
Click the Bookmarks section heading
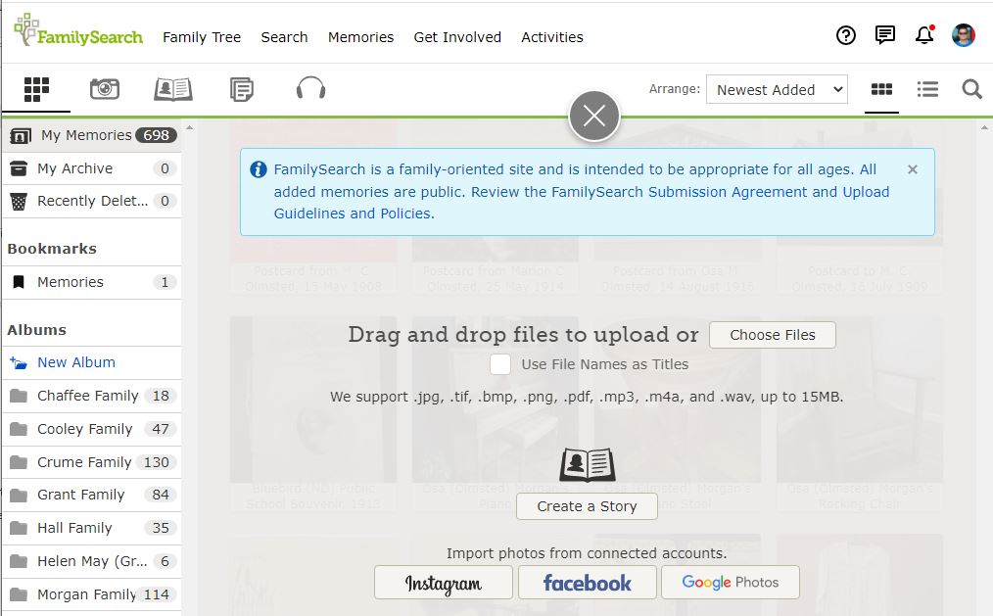coord(52,249)
